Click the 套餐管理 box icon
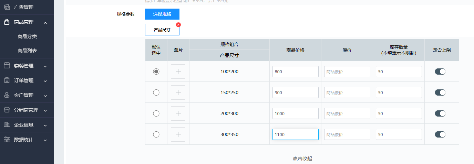 click(x=7, y=66)
